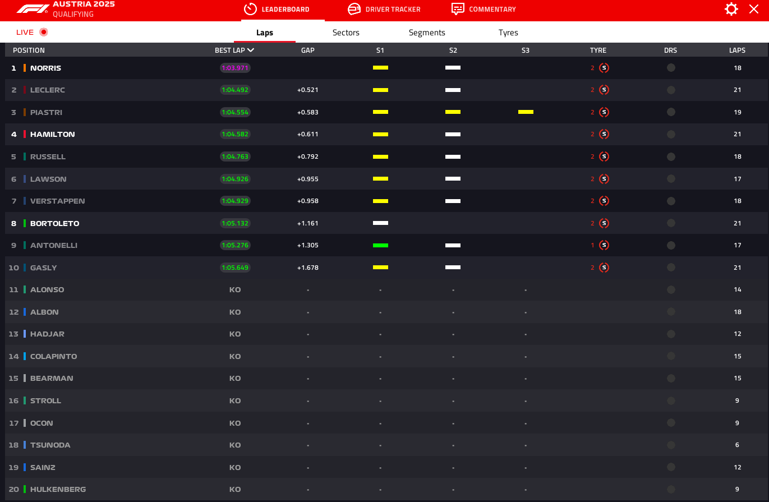Click Norris orange team color bar
Viewport: 769px width, 502px height.
click(25, 68)
